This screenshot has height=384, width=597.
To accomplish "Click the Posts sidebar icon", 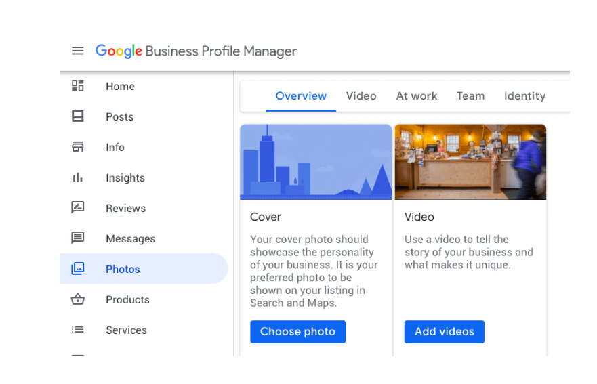I will (x=78, y=116).
